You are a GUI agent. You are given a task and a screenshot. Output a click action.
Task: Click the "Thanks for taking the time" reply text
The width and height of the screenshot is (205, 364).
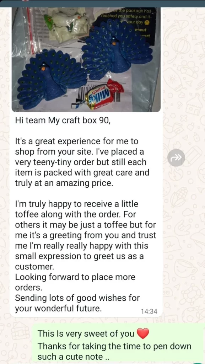click(x=114, y=351)
